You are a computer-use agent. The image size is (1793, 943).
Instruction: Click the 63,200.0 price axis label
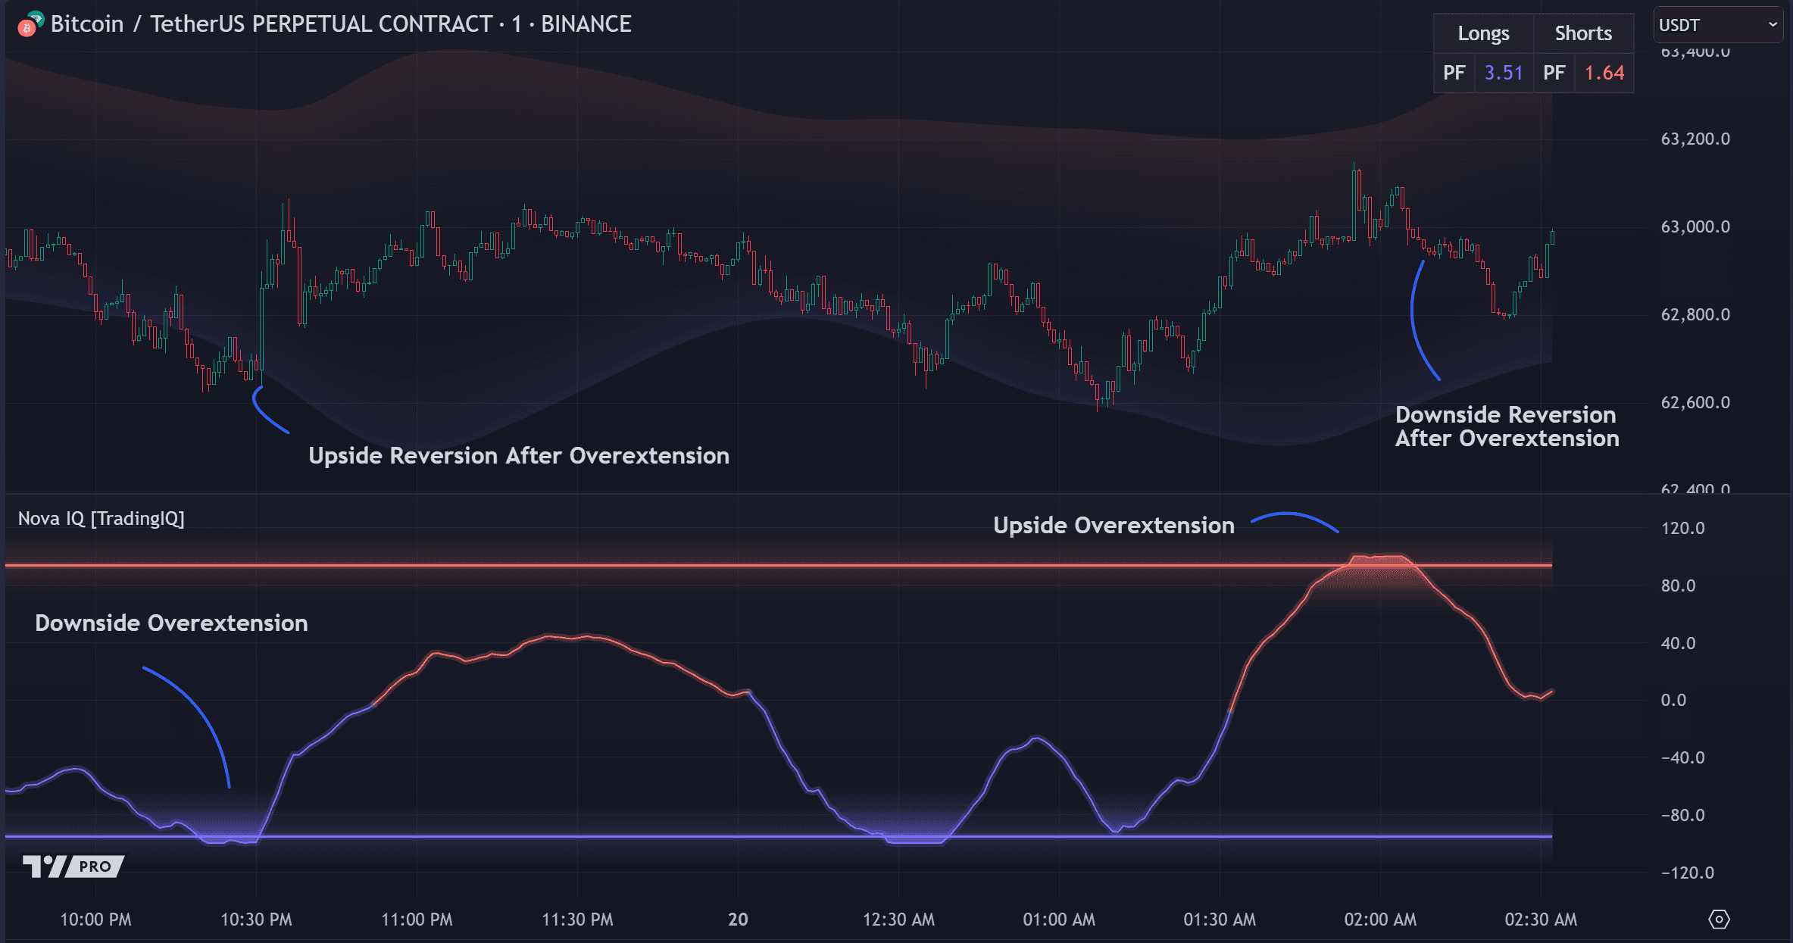tap(1695, 139)
